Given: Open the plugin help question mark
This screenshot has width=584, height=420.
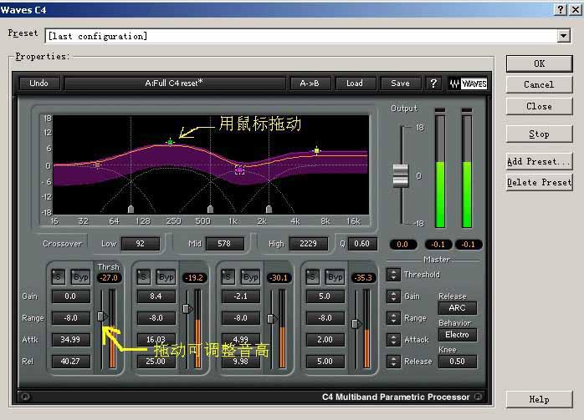Looking at the screenshot, I should tap(433, 83).
